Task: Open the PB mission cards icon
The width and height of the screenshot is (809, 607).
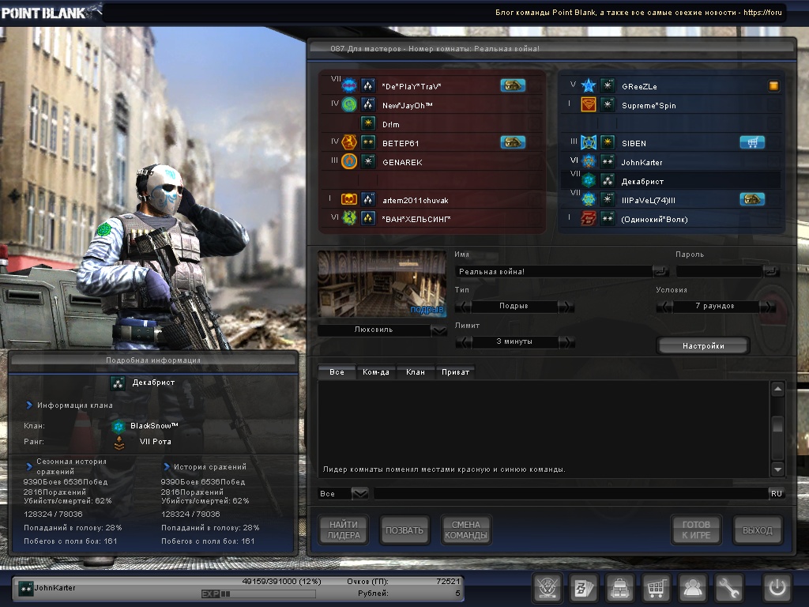Action: click(x=584, y=587)
